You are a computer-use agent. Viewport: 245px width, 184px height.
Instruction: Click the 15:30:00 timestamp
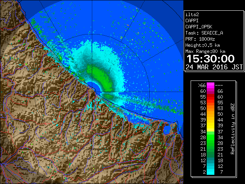(x=211, y=59)
